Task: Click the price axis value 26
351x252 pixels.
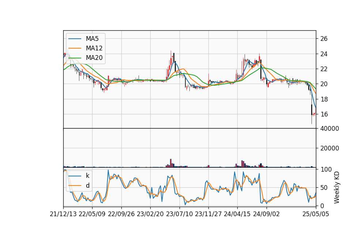Action: point(324,39)
